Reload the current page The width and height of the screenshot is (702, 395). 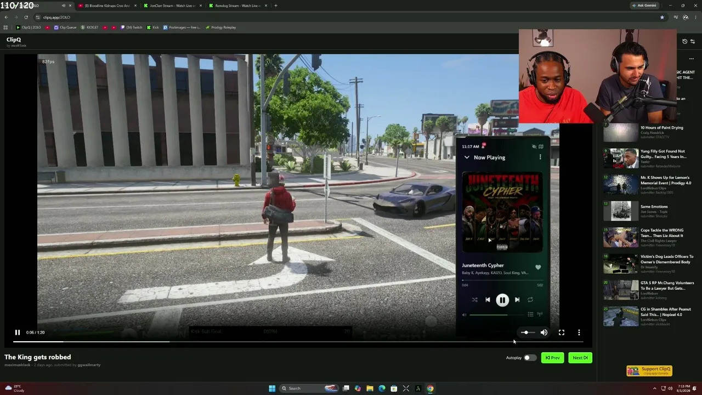pyautogui.click(x=26, y=17)
